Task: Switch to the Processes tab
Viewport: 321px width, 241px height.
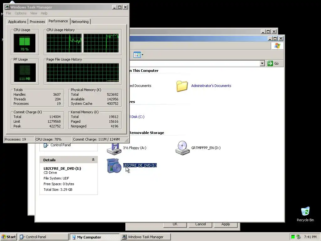Action: click(37, 22)
